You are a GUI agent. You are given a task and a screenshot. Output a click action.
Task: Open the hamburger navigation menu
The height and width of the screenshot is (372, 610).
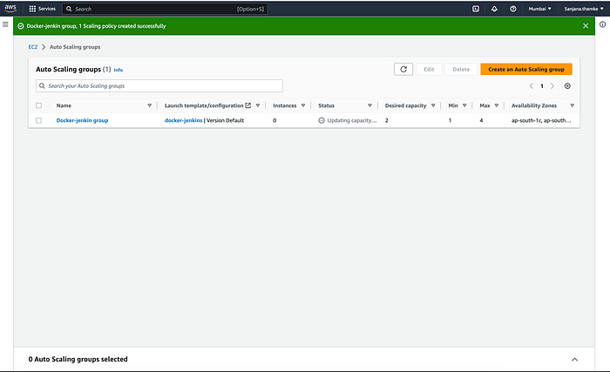(x=5, y=24)
